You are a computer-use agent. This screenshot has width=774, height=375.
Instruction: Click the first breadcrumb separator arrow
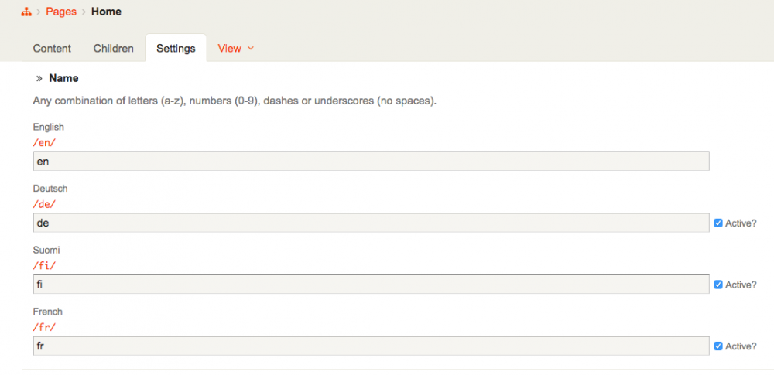pos(39,12)
